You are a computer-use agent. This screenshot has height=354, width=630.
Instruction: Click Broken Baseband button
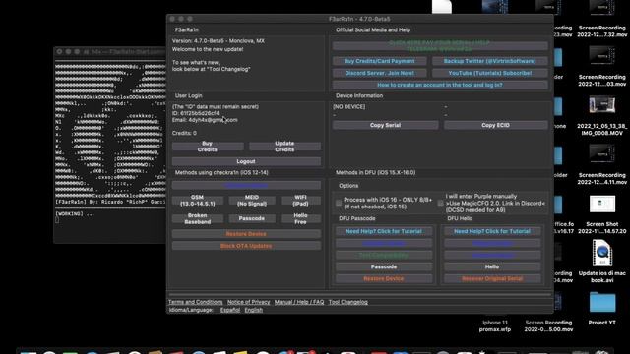197,218
